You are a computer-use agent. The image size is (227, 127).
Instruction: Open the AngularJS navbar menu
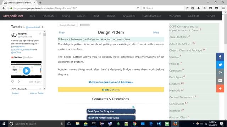tap(129, 16)
